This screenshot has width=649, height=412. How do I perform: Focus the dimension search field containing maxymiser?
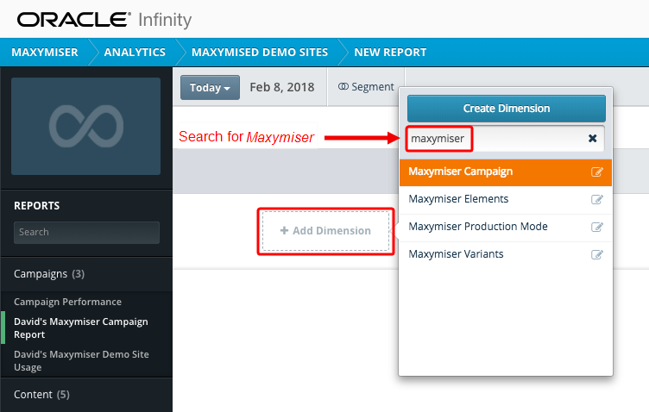click(506, 139)
